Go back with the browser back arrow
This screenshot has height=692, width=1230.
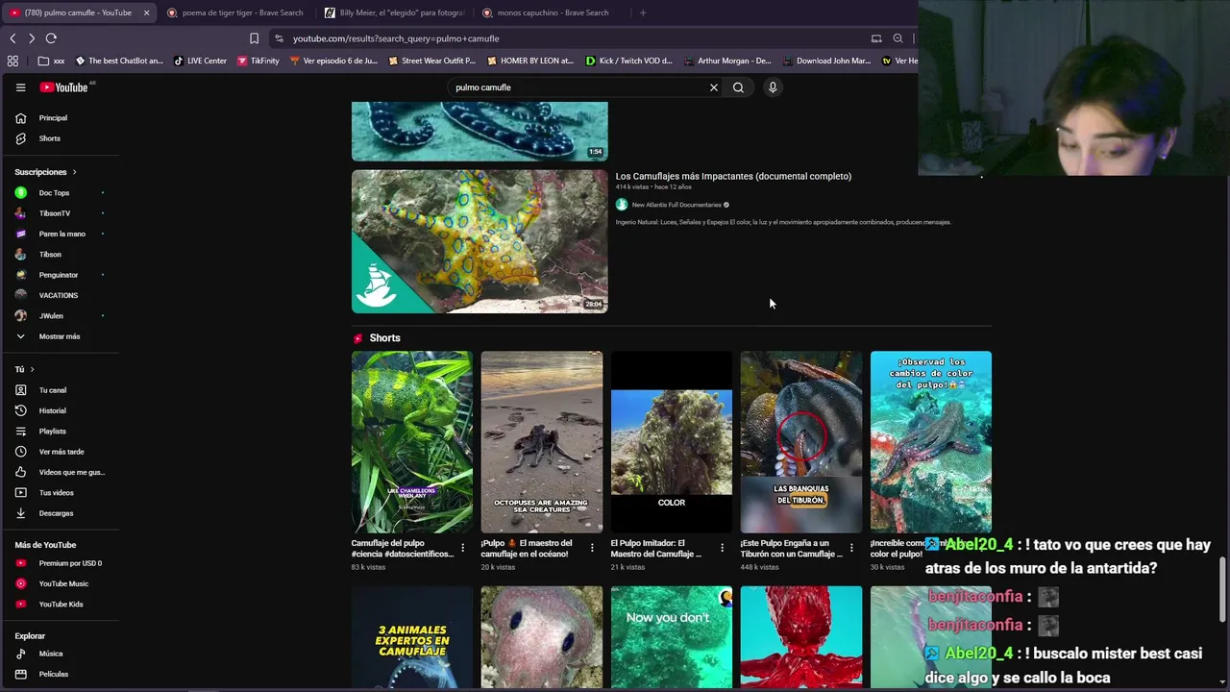click(12, 38)
